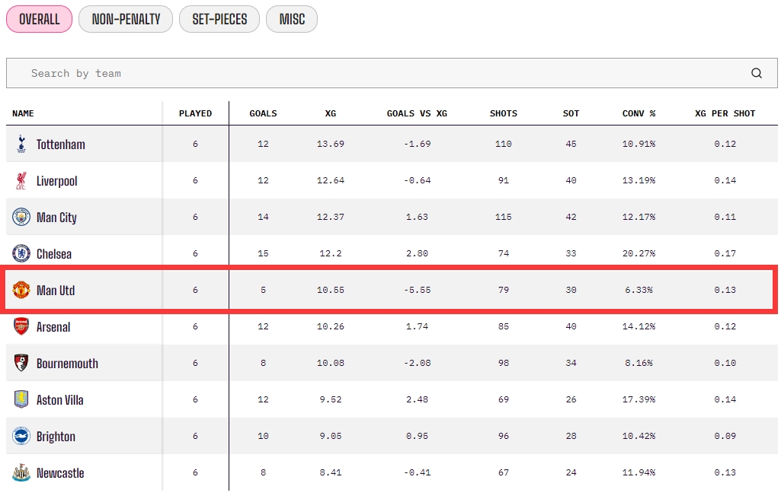The width and height of the screenshot is (781, 499).
Task: Select Liverpool's conversion rate 13.19%
Action: [639, 180]
